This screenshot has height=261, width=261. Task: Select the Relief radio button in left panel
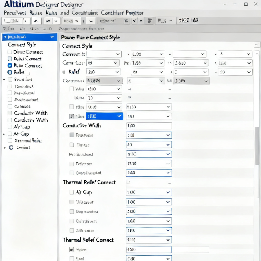10,72
